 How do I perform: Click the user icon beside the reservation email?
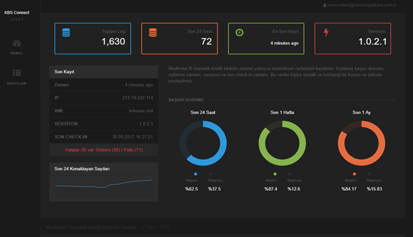324,5
